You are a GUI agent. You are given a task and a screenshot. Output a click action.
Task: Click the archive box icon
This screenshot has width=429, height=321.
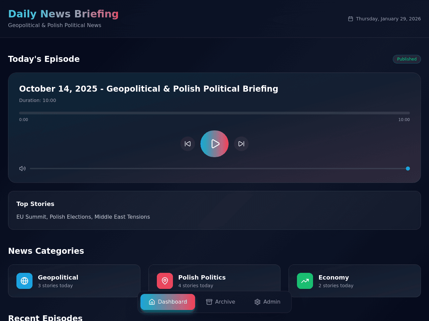click(x=209, y=302)
